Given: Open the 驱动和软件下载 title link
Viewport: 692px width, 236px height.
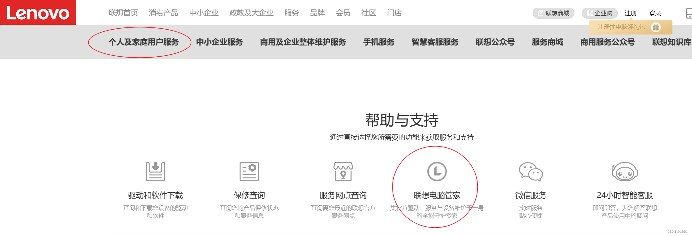Looking at the screenshot, I should [155, 195].
